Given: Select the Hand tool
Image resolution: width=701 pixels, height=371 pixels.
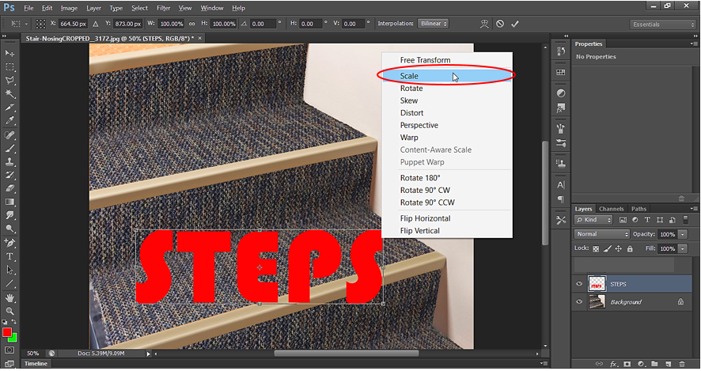Looking at the screenshot, I should click(9, 297).
